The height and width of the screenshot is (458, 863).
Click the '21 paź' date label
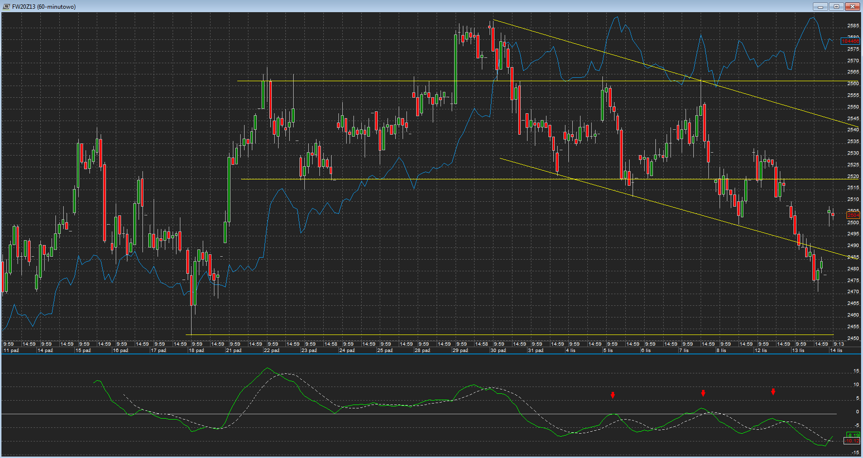pyautogui.click(x=234, y=351)
